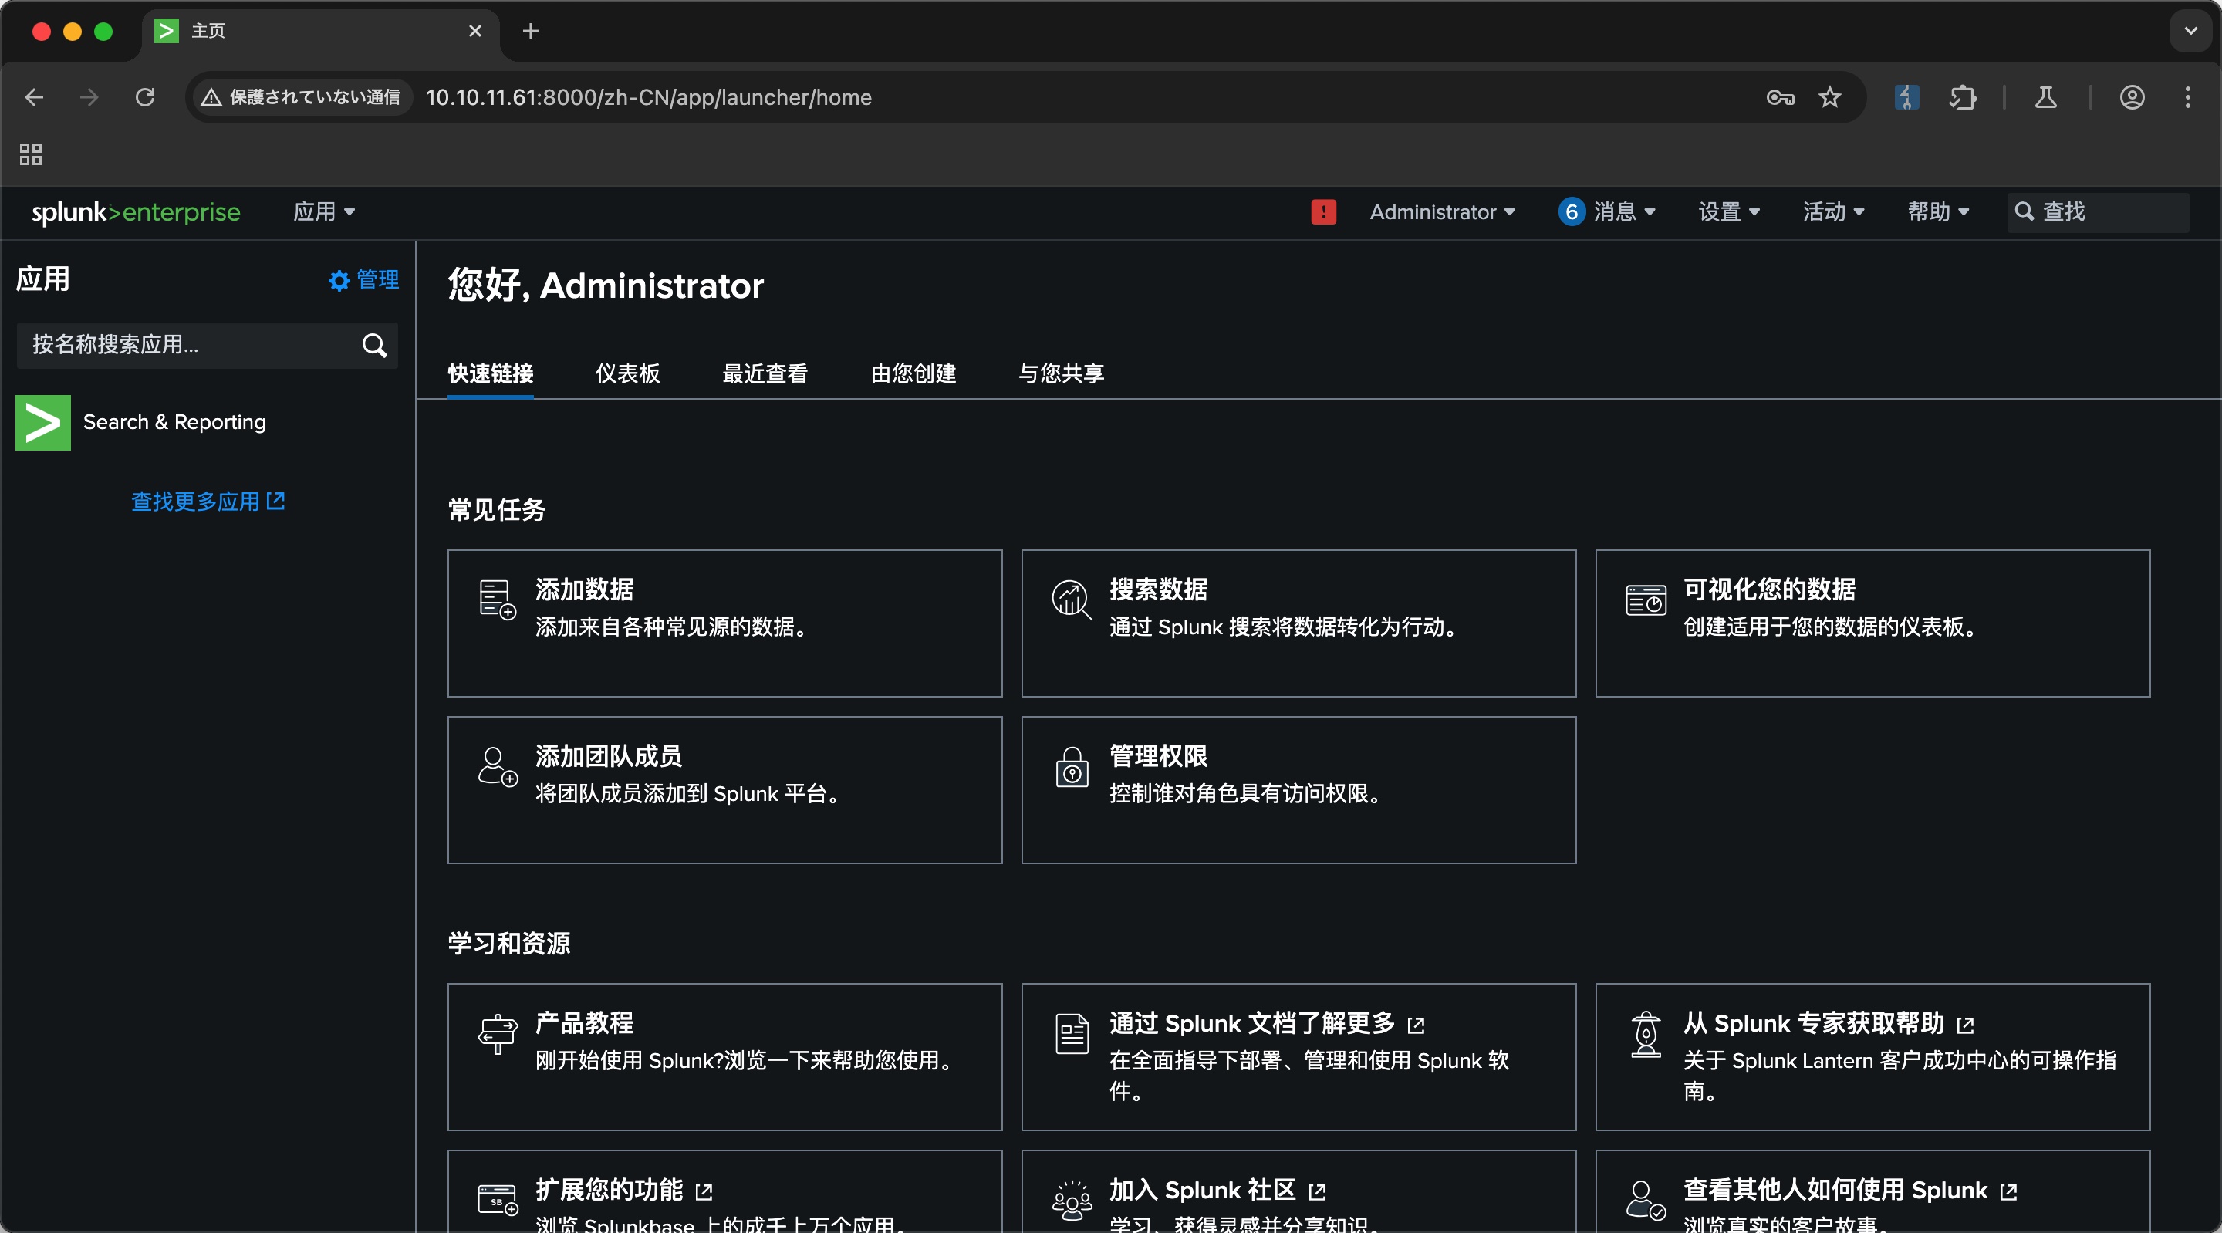The image size is (2222, 1233).
Task: Click the red health alert icon
Action: (x=1322, y=211)
